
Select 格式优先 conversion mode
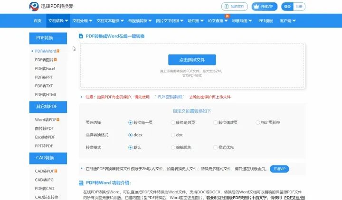coord(216,147)
